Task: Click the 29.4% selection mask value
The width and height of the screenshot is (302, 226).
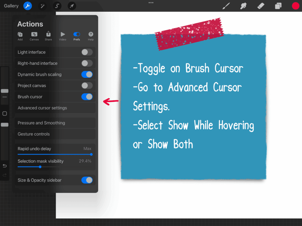Action: [85, 161]
